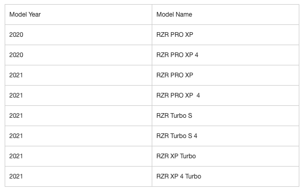
Task: Click the RZR XP 4 Turbo cell
Action: (x=226, y=176)
